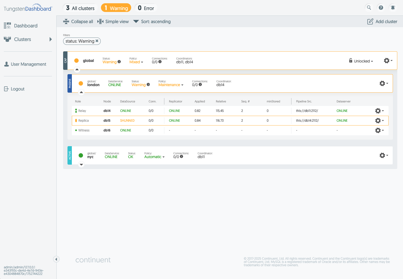Open gear menu for db14 relay row
The height and width of the screenshot is (279, 403).
[379, 111]
